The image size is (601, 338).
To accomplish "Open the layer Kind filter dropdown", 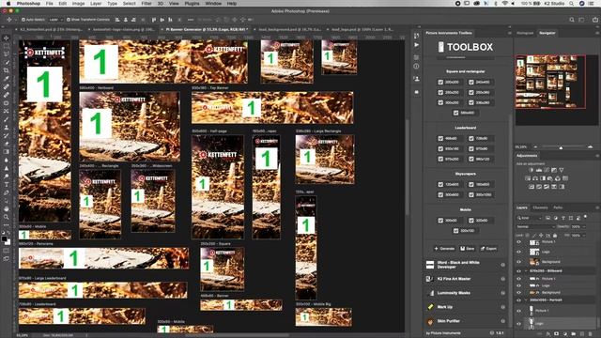I will 530,218.
